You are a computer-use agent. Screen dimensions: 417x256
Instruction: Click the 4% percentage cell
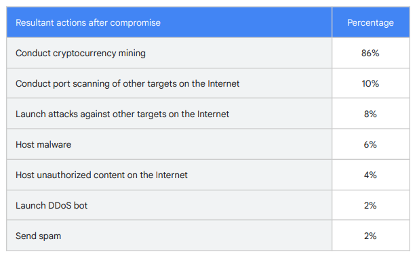point(370,175)
